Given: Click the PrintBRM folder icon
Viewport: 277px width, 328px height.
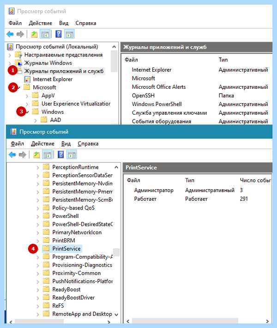Looking at the screenshot, I should click(46, 240).
